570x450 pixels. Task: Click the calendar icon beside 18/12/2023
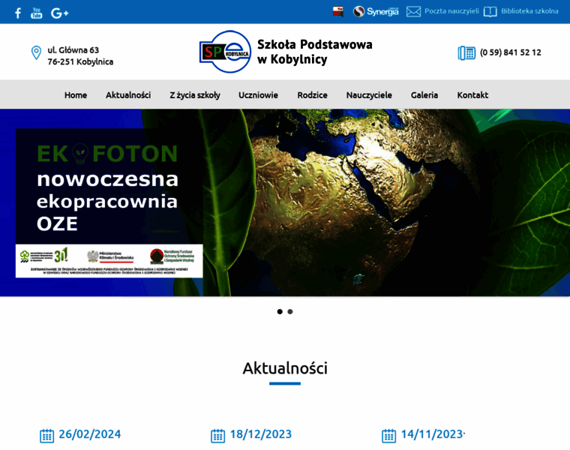click(x=217, y=436)
